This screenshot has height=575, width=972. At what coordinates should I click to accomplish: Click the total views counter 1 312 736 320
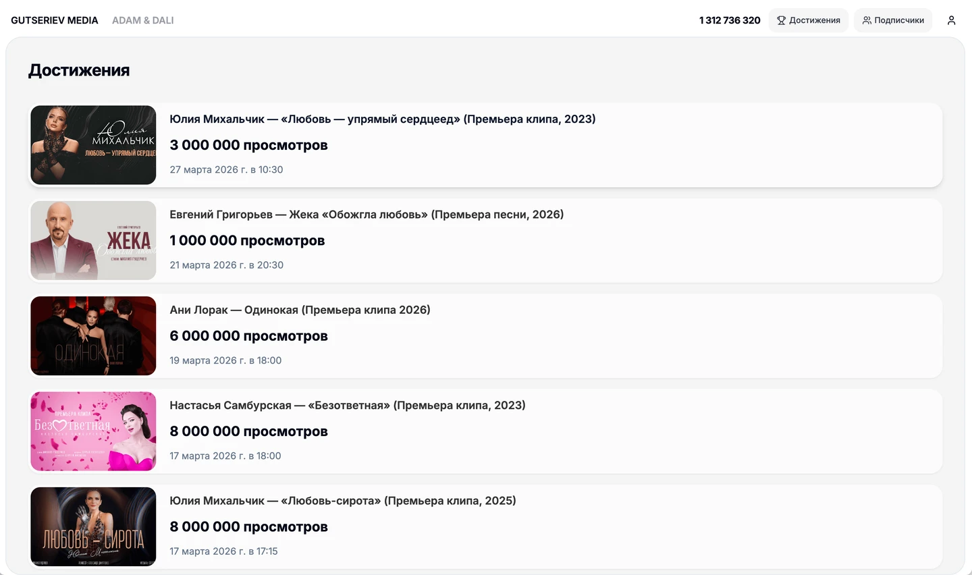point(730,20)
